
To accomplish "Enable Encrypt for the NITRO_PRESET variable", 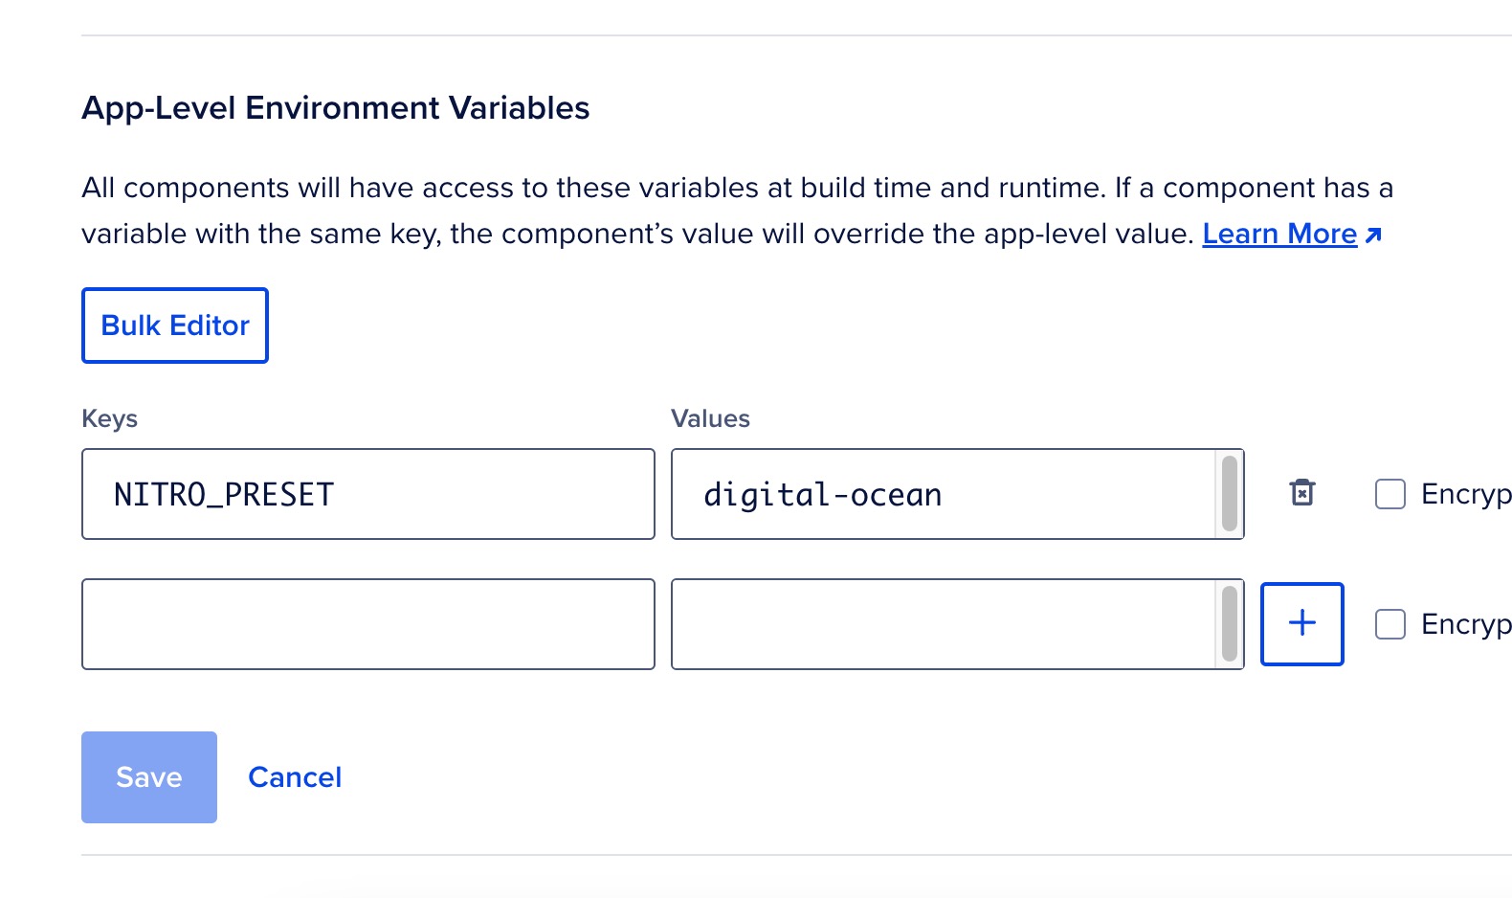I will 1390,494.
